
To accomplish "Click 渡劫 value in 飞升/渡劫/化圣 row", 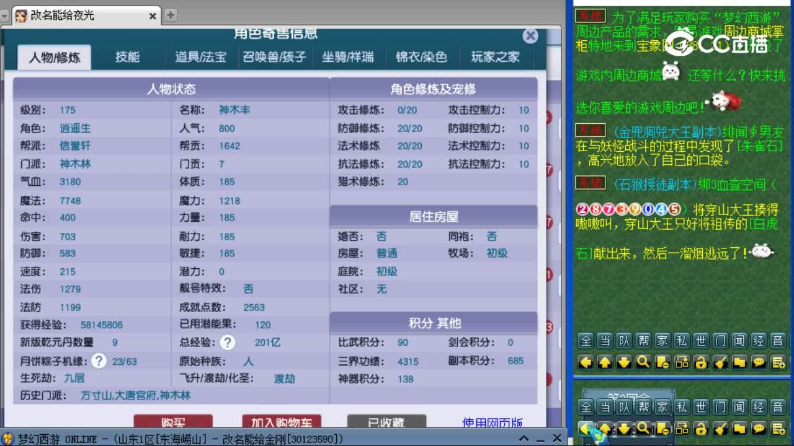I will (x=284, y=378).
